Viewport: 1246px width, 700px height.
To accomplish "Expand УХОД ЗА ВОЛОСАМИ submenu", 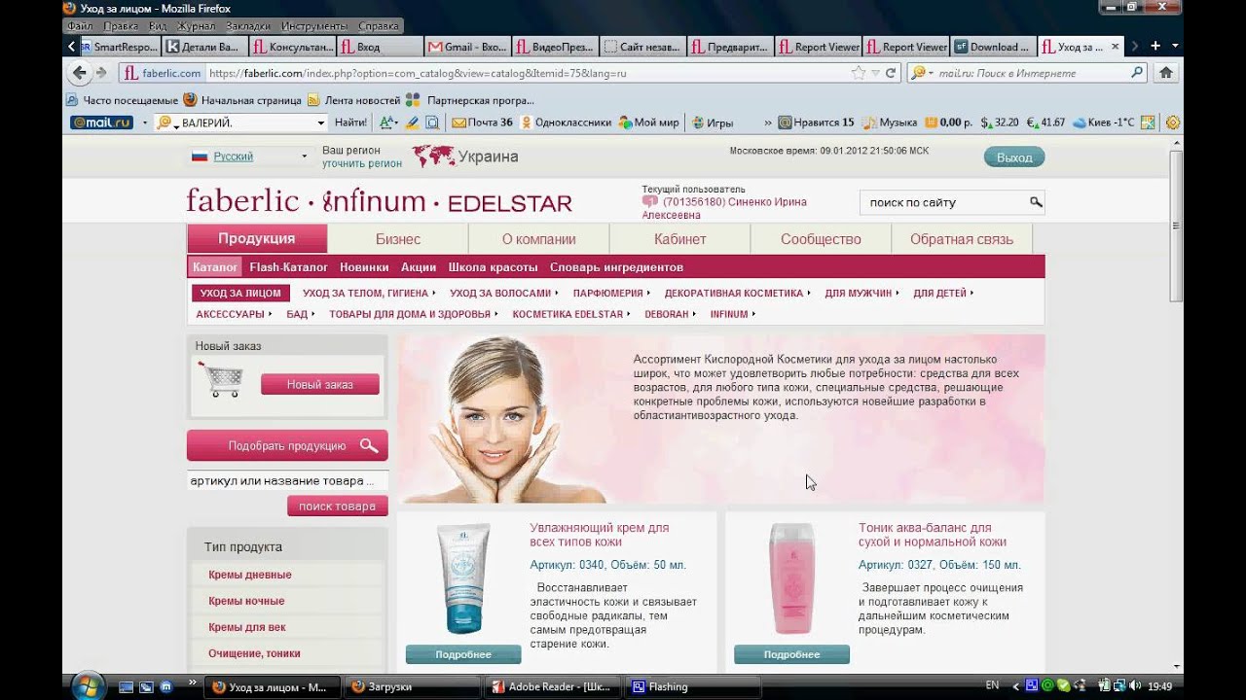I will click(504, 293).
